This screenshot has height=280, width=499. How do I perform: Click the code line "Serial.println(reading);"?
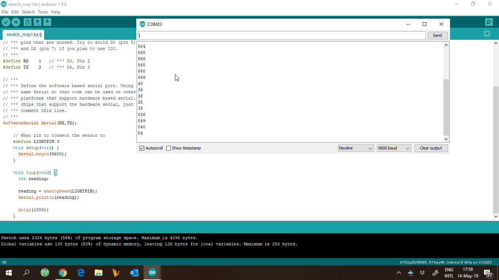point(49,197)
